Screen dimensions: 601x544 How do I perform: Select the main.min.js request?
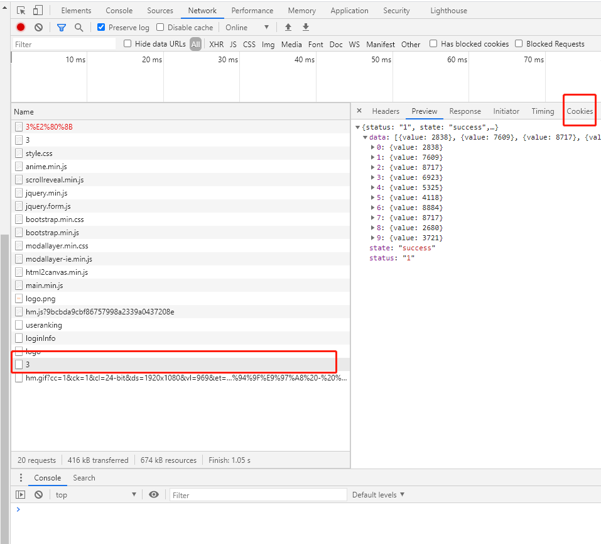coord(44,286)
